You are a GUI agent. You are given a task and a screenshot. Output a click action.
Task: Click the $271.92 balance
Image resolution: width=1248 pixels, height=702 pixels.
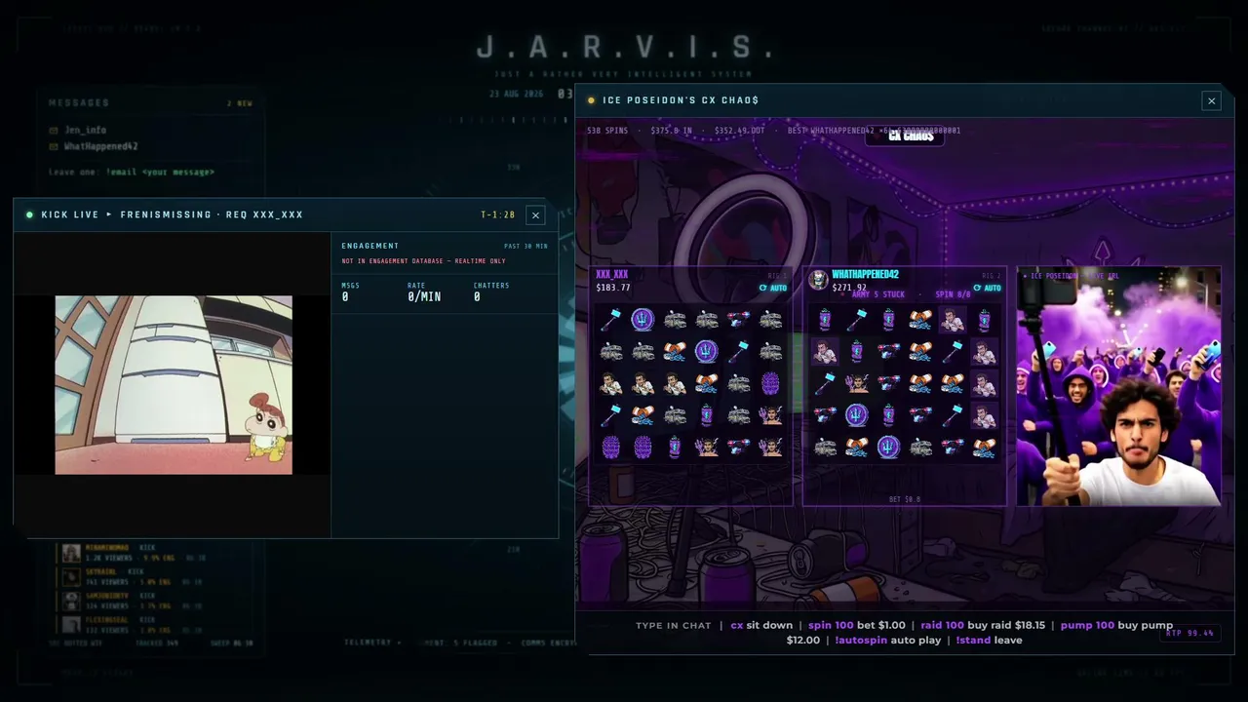(x=849, y=288)
